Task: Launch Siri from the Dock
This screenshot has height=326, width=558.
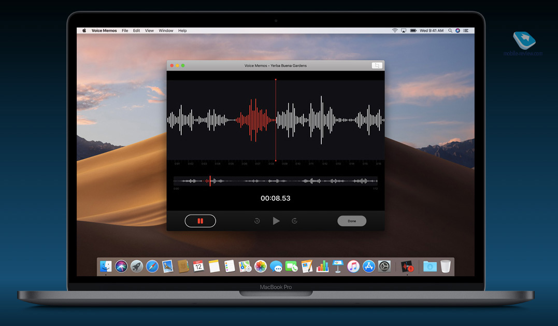Action: (x=121, y=266)
